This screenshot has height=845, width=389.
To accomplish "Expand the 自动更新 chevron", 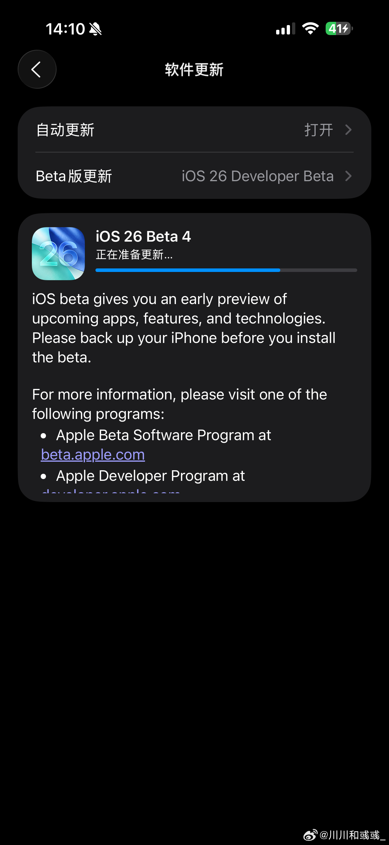I will (349, 130).
